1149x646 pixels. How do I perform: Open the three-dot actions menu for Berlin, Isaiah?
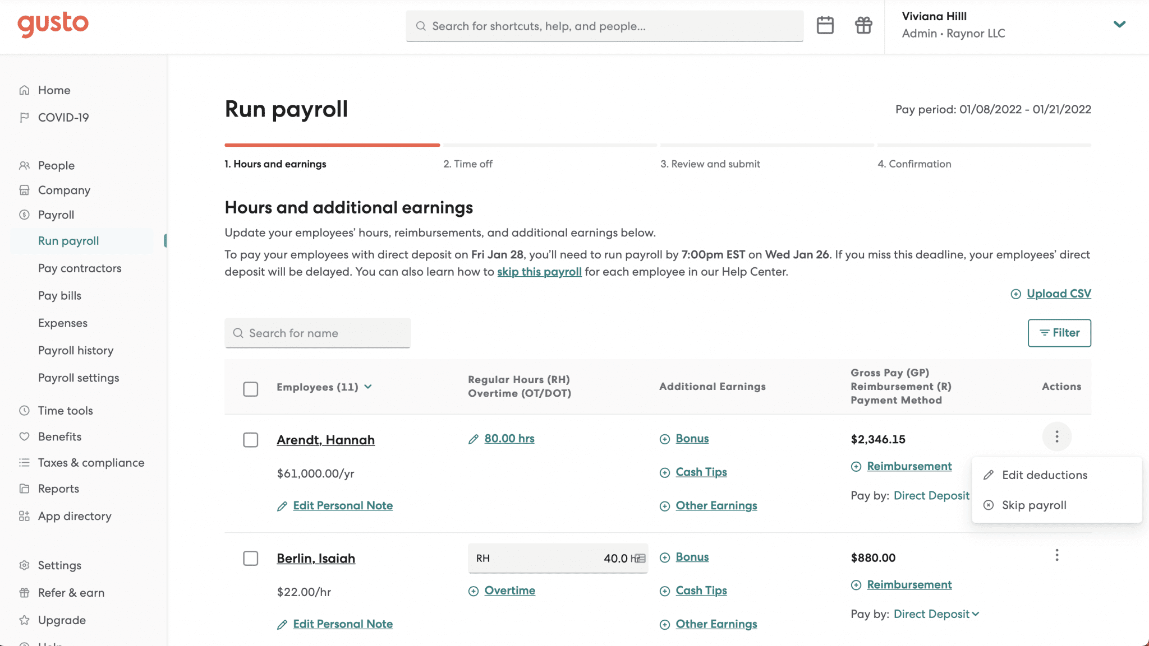tap(1057, 555)
